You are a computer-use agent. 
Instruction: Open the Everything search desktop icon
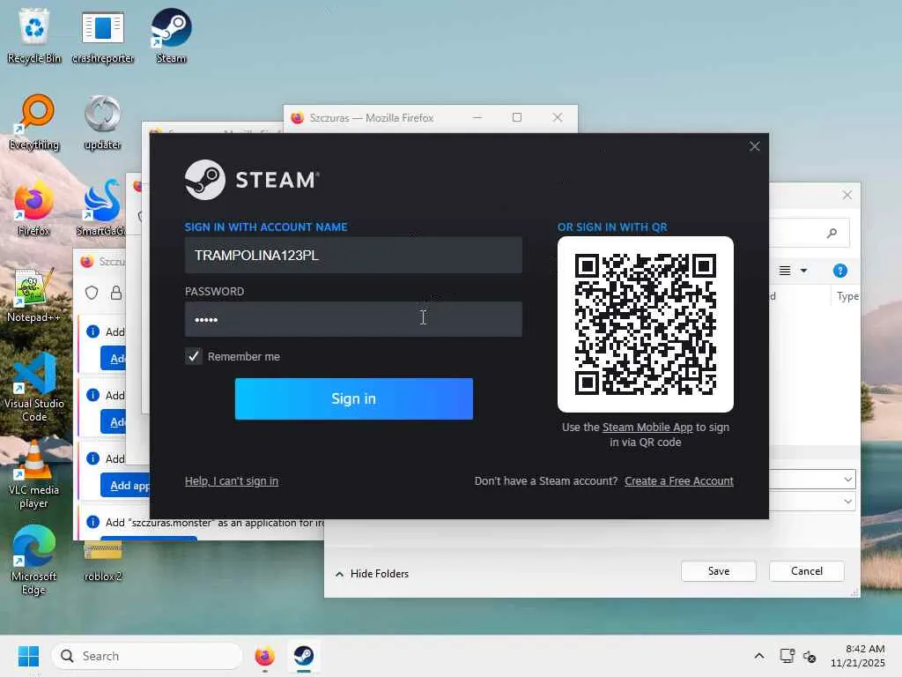click(x=34, y=122)
